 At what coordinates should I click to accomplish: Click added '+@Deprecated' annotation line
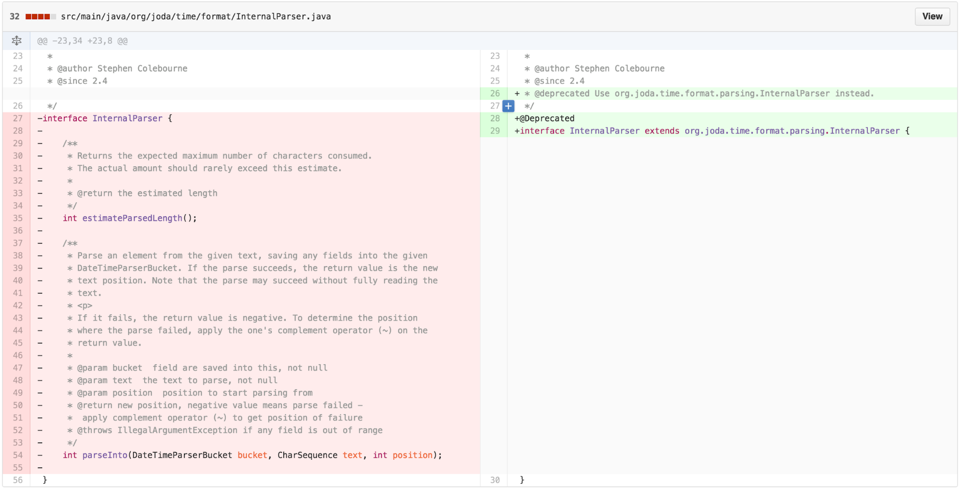click(732, 119)
